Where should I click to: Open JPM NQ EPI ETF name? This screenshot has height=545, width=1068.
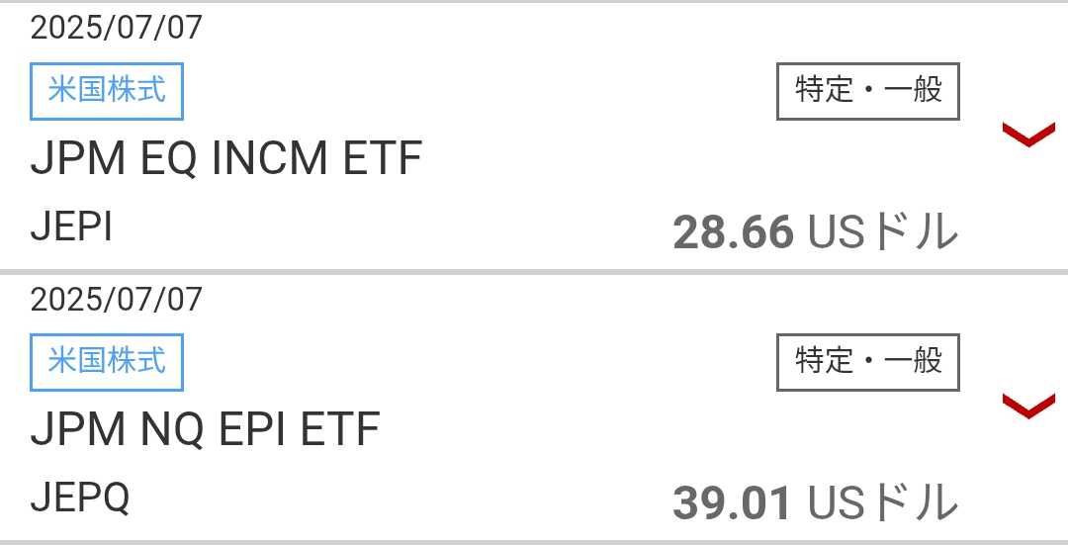click(205, 429)
